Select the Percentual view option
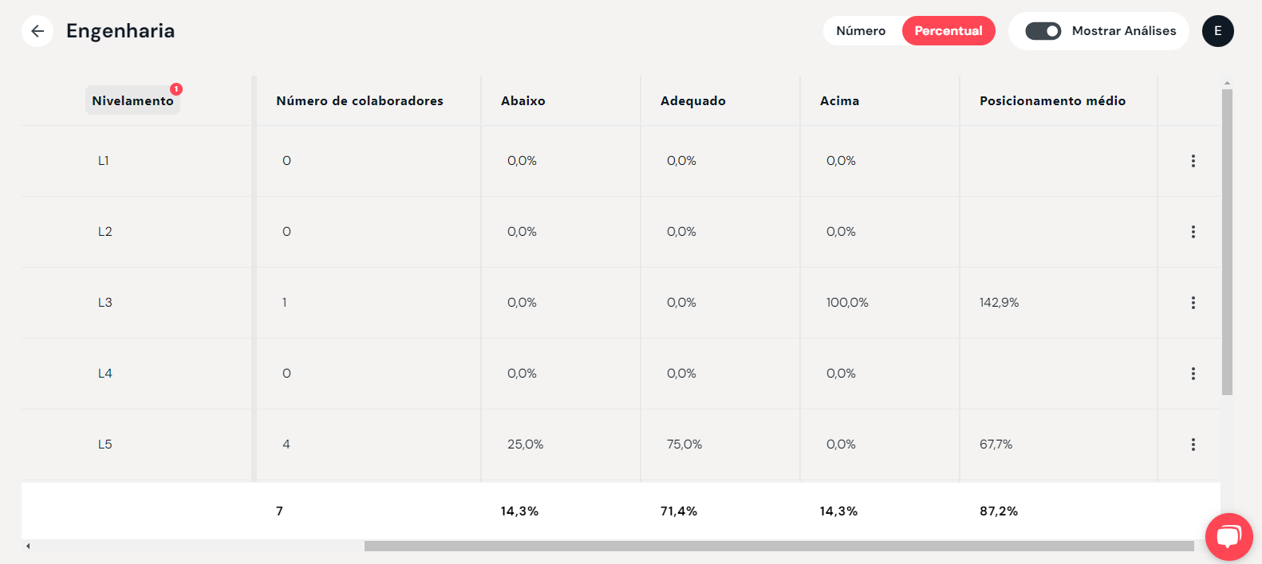The width and height of the screenshot is (1262, 564). tap(948, 31)
